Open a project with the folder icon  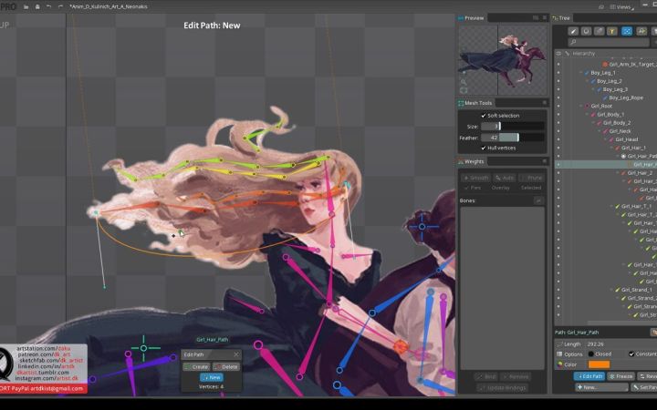[26, 6]
